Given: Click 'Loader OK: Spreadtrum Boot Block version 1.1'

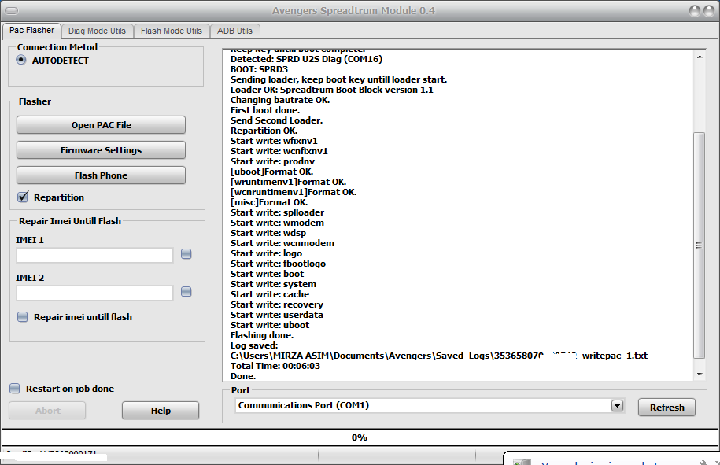Looking at the screenshot, I should [x=331, y=90].
